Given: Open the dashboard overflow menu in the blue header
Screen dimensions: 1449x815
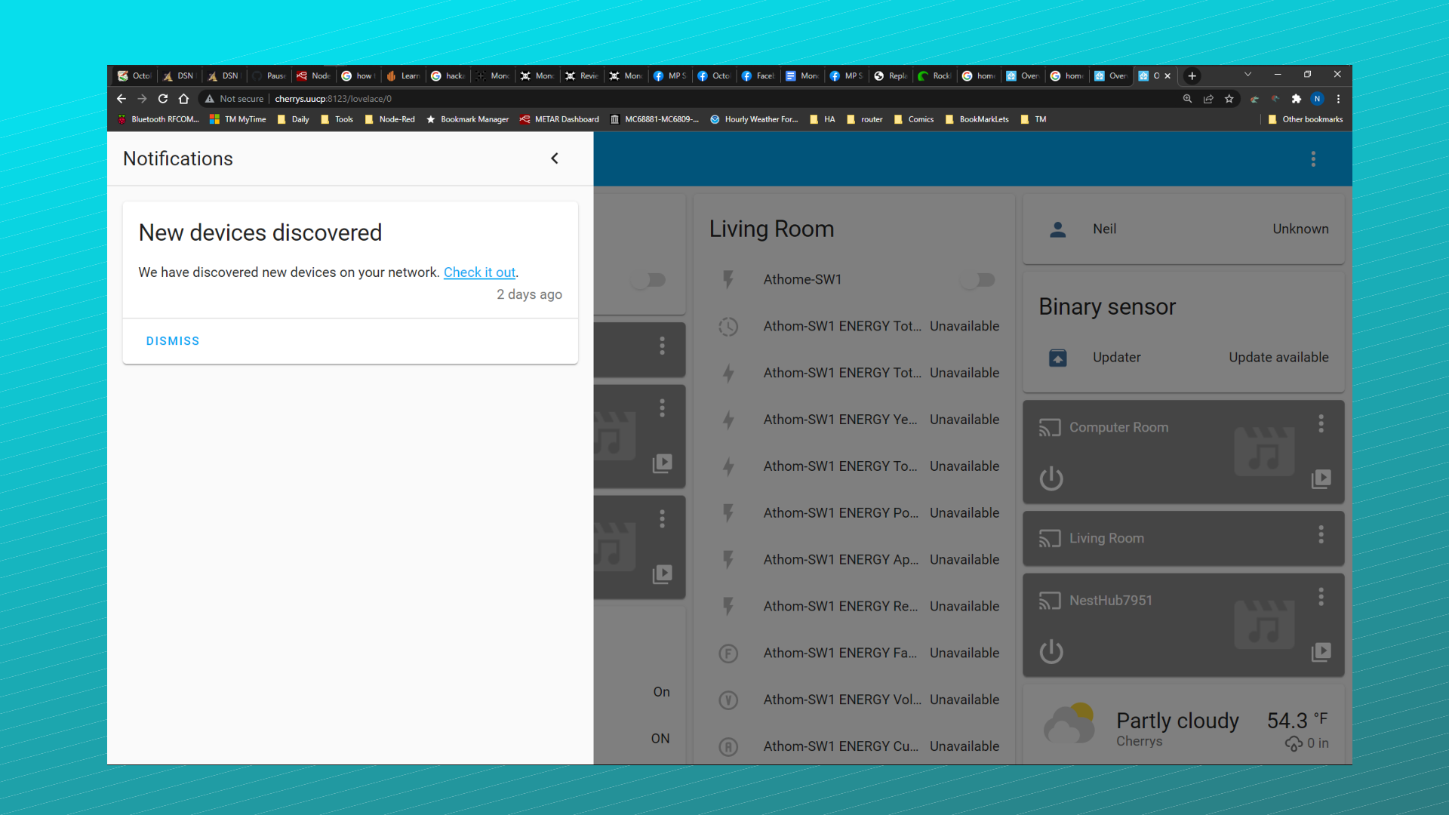Looking at the screenshot, I should tap(1313, 159).
